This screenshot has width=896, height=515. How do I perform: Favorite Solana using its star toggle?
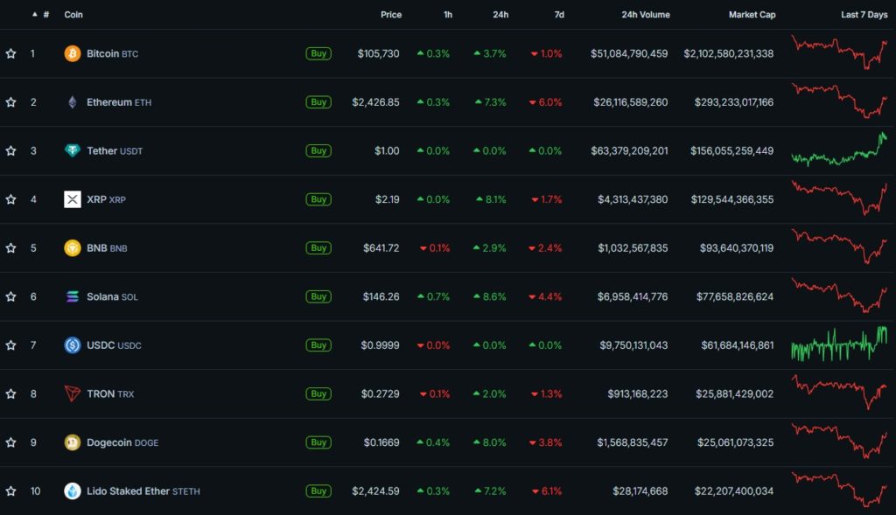[x=10, y=296]
